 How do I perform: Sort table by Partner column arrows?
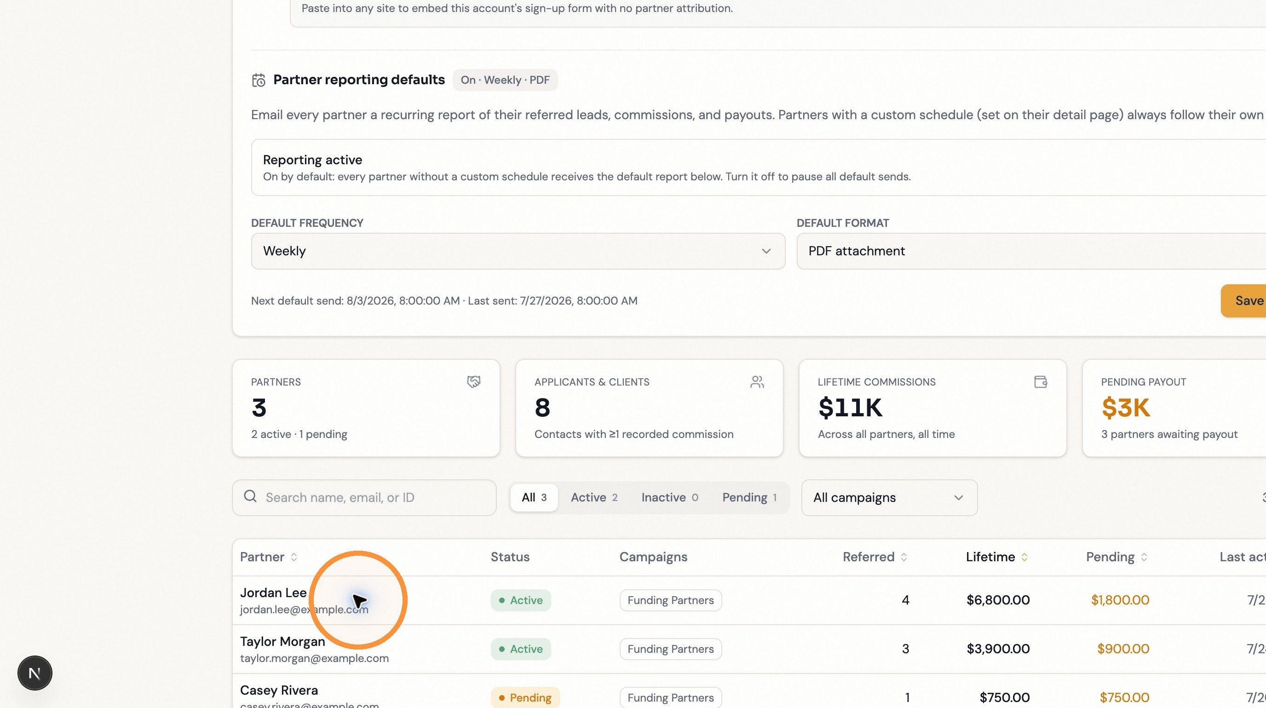click(294, 557)
